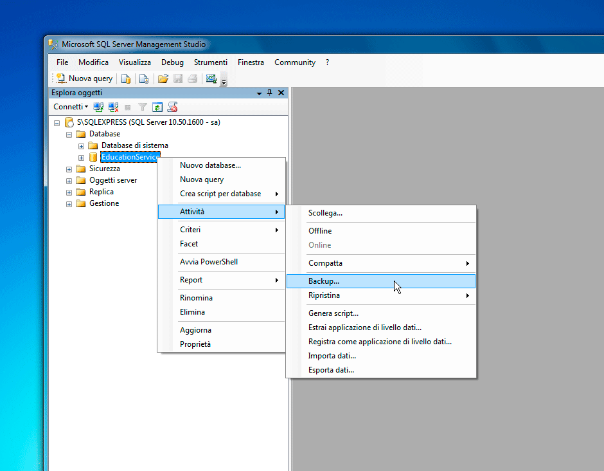Screen dimensions: 604x471
Task: Choose Nuovo database... from context menu
Action: 222,165
